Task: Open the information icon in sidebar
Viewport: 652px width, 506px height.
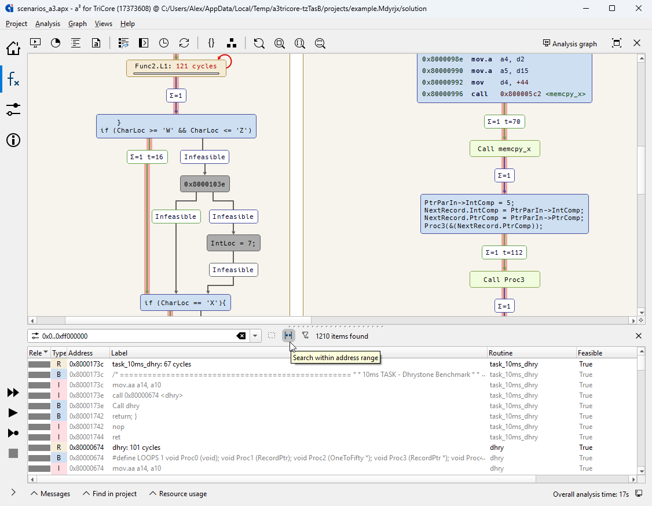Action: click(13, 140)
